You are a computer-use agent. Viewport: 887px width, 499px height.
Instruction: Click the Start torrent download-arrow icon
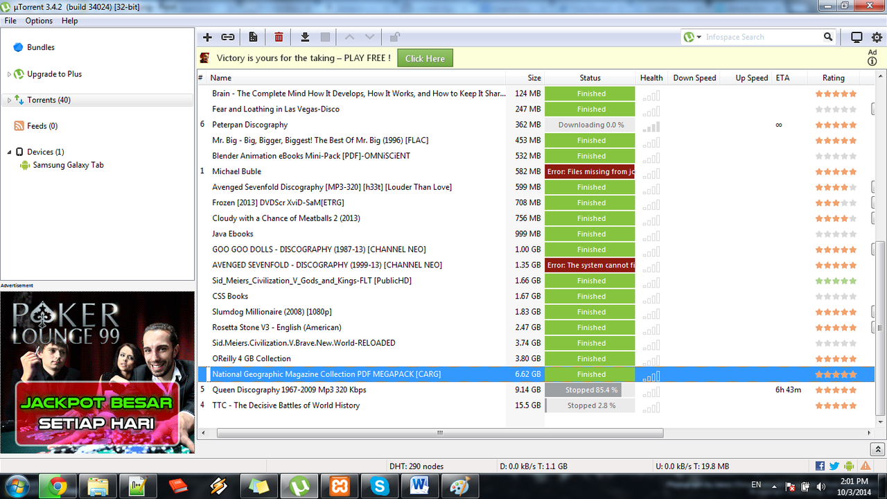coord(305,37)
